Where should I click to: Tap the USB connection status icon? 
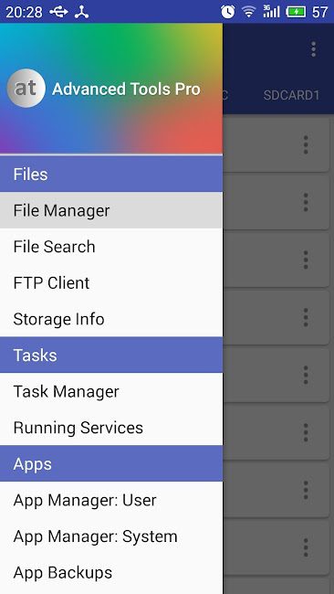pos(58,12)
